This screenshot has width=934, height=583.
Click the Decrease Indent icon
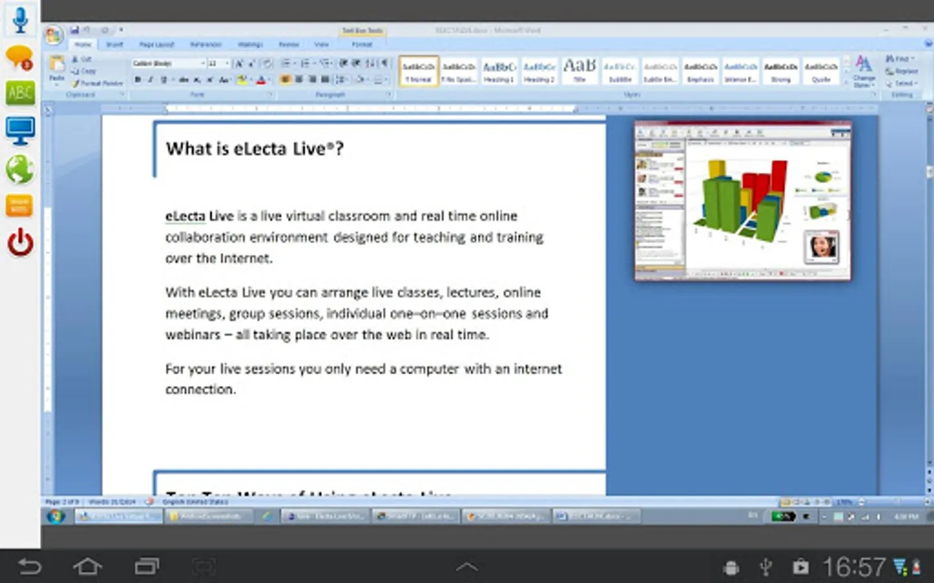tap(344, 63)
